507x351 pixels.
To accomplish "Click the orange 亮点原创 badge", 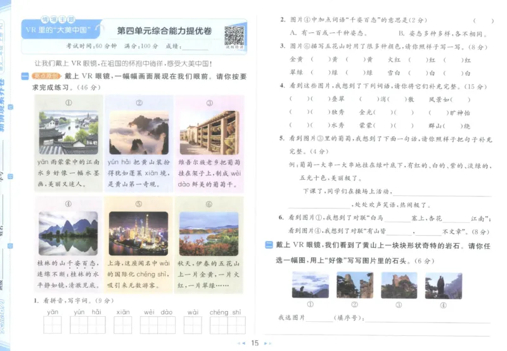I will click(46, 76).
